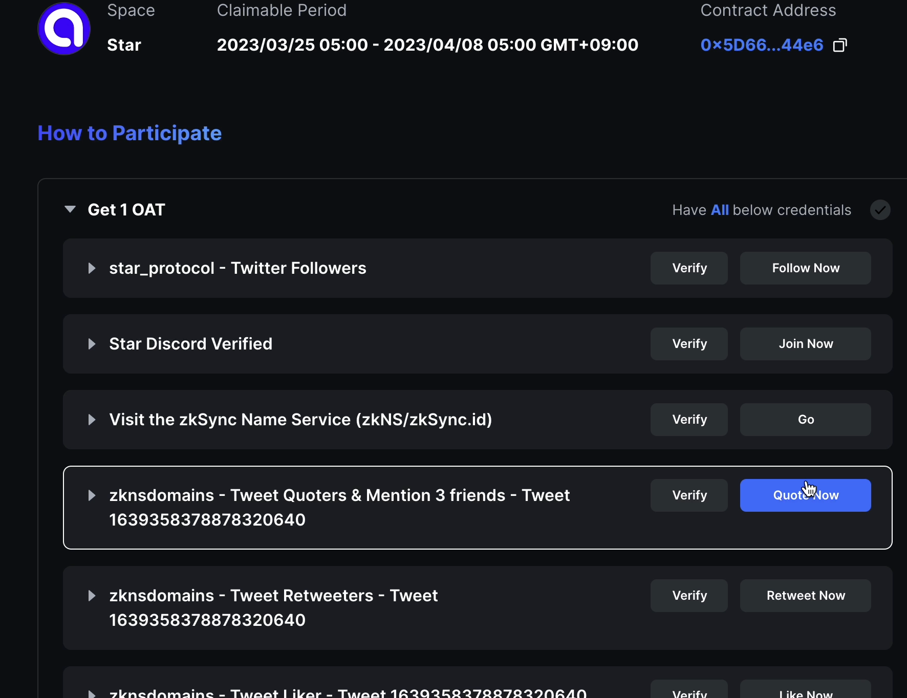907x698 pixels.
Task: Click the How to Participate heading
Action: pos(129,134)
